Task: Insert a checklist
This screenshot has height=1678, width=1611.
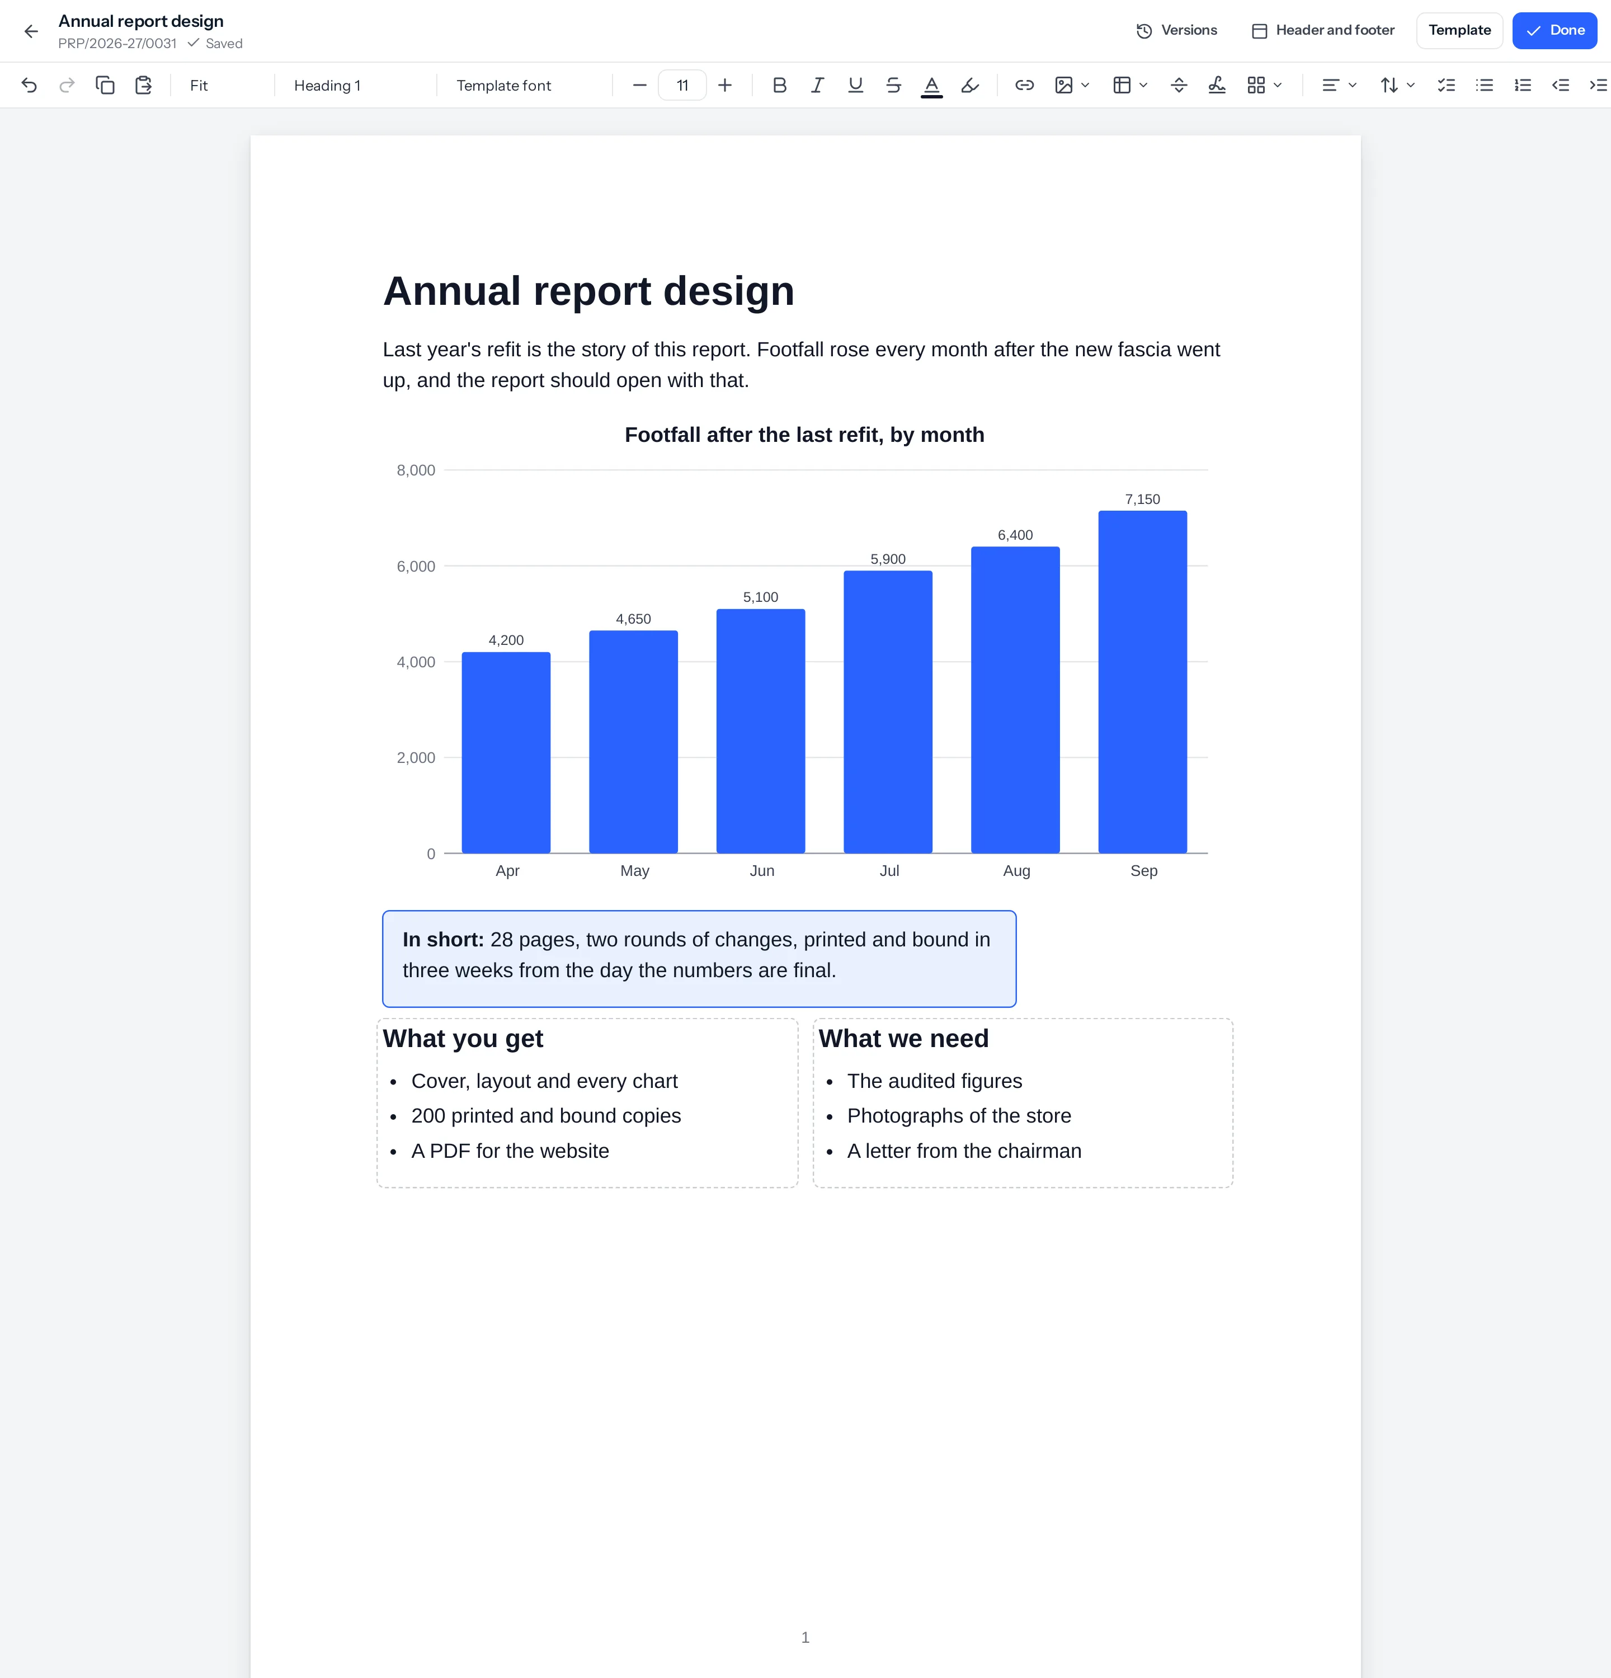Action: pos(1447,85)
